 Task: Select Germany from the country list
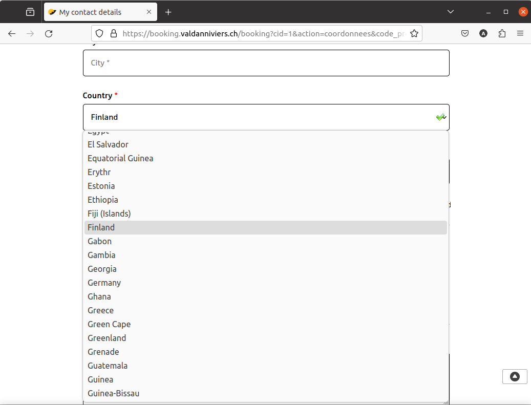[104, 283]
